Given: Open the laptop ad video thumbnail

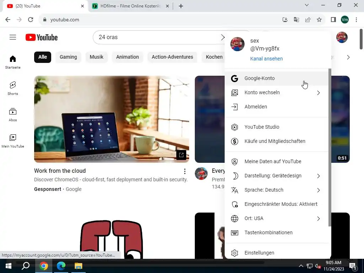Looking at the screenshot, I should 111,119.
